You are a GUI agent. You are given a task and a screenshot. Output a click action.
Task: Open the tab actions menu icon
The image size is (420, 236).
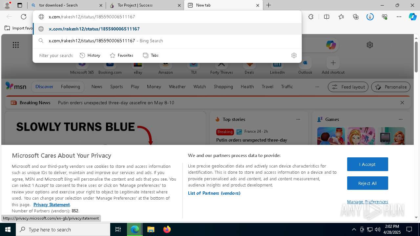tap(20, 5)
